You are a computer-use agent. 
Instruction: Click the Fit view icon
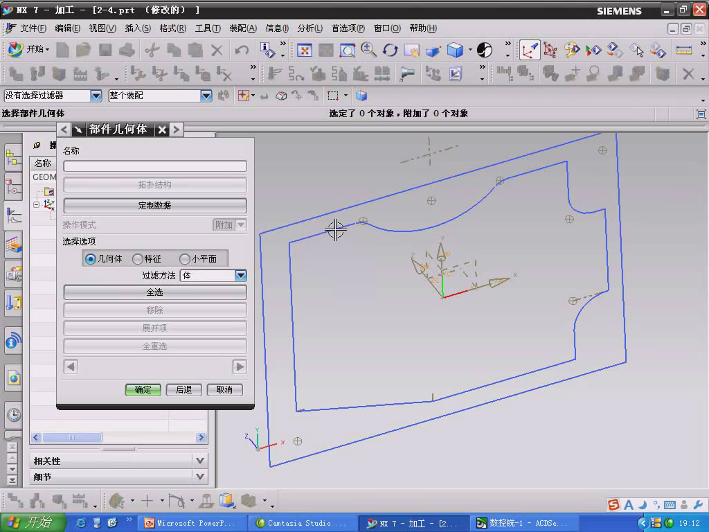click(x=305, y=50)
